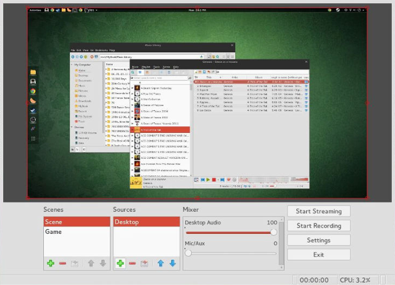This screenshot has height=285, width=395.
Task: Click Activities in the previewed top bar
Action: pos(35,10)
